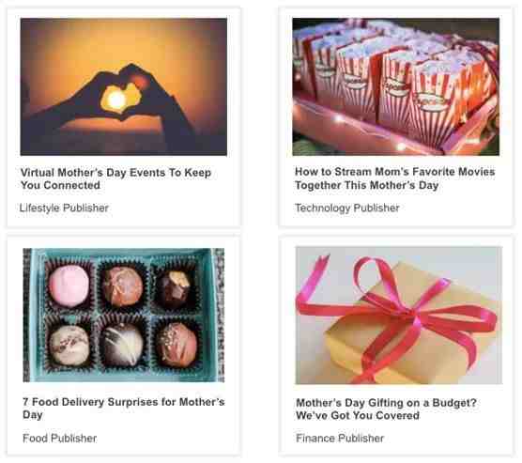This screenshot has height=463, width=522.
Task: Open the chocolate truffles box thumbnail
Action: click(124, 316)
